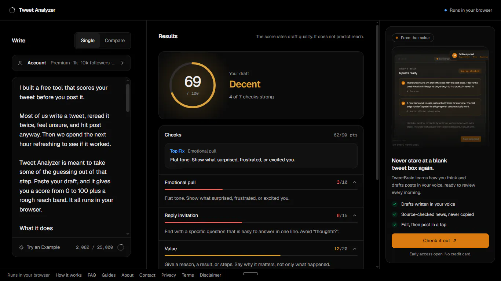The width and height of the screenshot is (501, 281).
Task: Click the 69 score gauge
Action: pyautogui.click(x=193, y=85)
